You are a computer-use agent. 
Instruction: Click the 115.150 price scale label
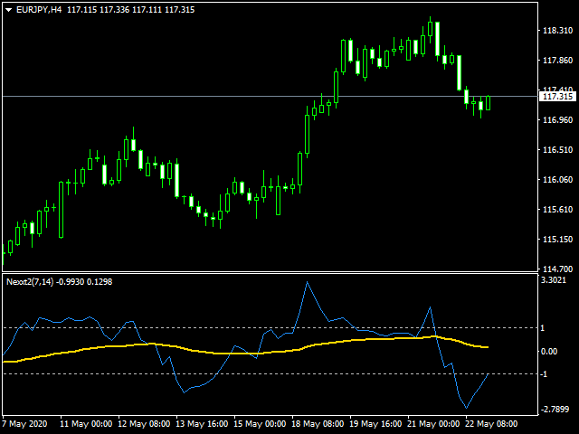557,240
